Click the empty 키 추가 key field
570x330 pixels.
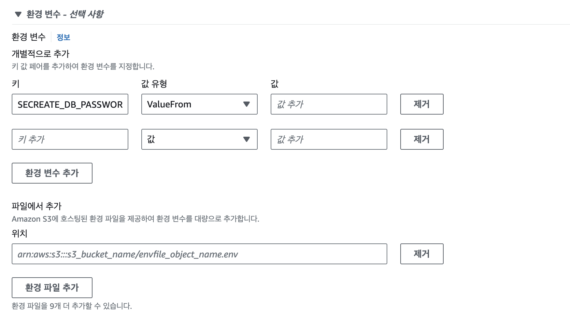pyautogui.click(x=70, y=140)
